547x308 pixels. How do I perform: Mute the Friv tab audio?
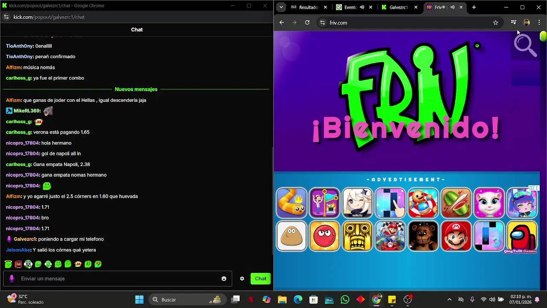[x=453, y=7]
